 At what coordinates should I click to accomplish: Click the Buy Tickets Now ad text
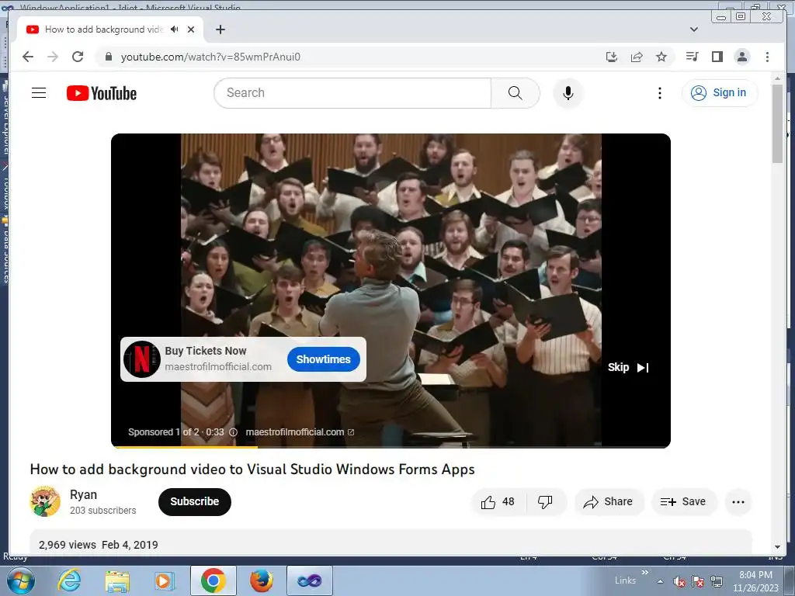click(205, 351)
